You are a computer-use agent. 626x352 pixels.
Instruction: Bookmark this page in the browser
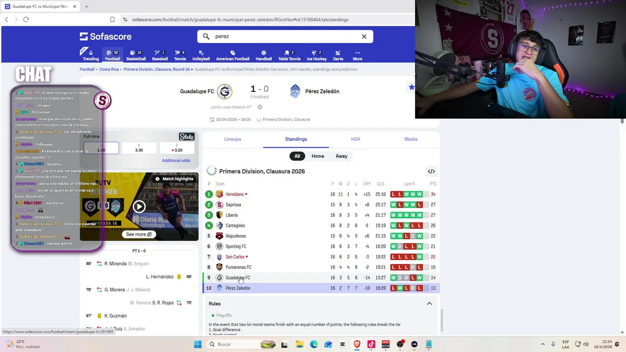[112, 20]
